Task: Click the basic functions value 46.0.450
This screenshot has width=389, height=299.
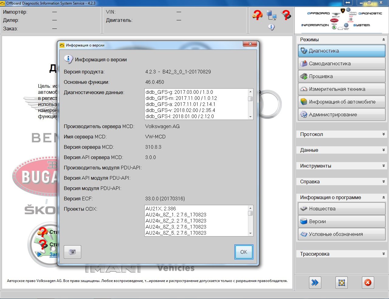Action: coord(155,82)
